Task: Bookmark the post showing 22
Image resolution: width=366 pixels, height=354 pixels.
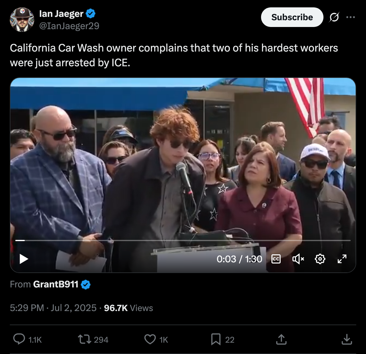Action: pyautogui.click(x=222, y=339)
